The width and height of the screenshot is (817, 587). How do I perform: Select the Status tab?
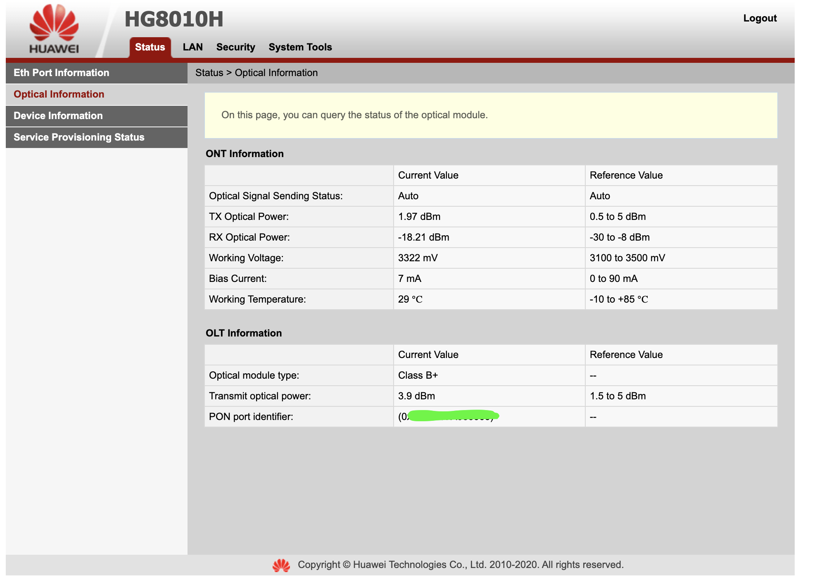[150, 47]
